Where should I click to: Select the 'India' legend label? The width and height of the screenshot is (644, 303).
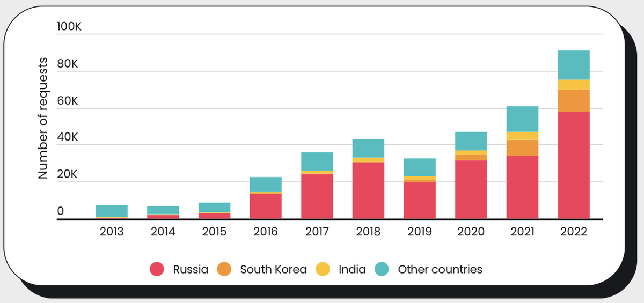(x=352, y=269)
